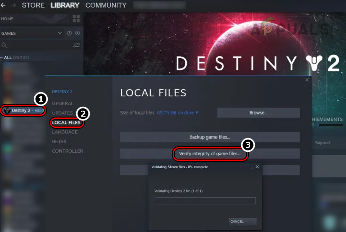346x232 pixels.
Task: Collapse the ALL games category
Action: pyautogui.click(x=2, y=57)
